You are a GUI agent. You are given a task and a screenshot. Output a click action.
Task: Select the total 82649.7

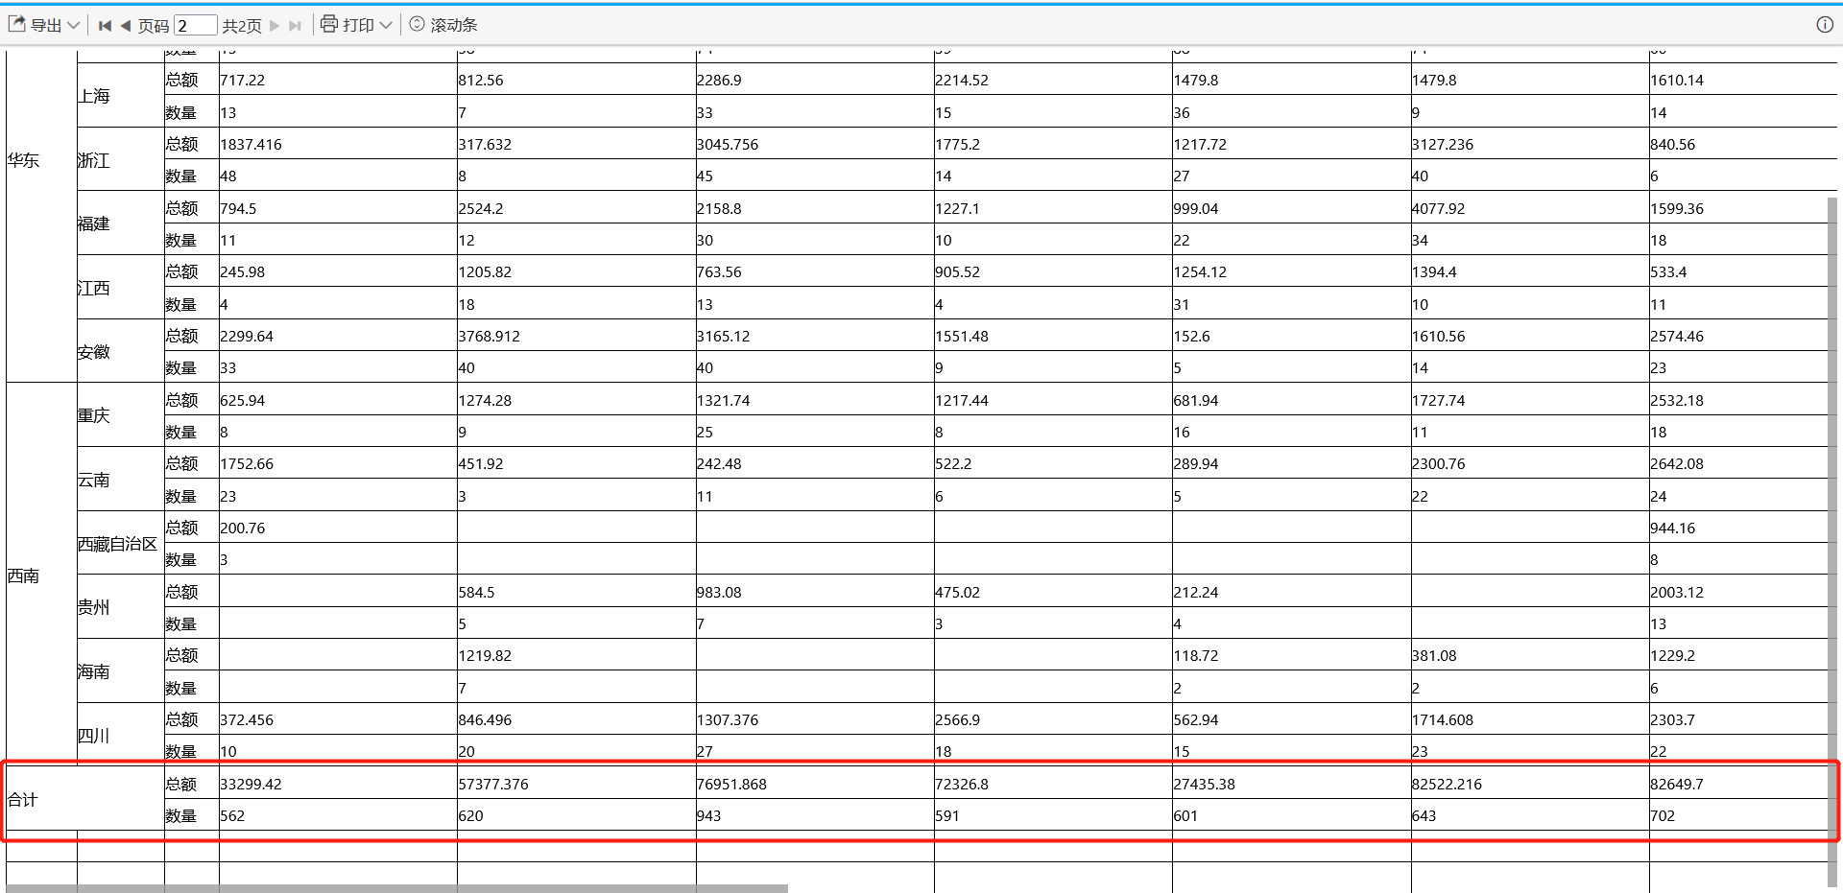coord(1678,785)
